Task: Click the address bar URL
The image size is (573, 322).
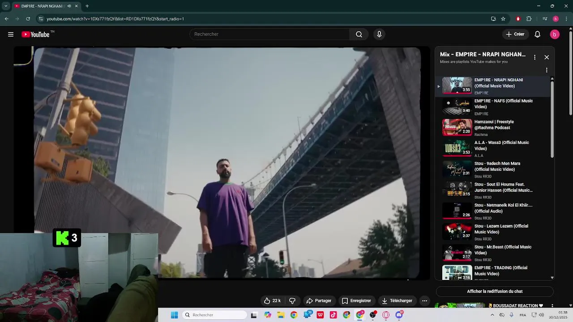Action: click(x=115, y=19)
